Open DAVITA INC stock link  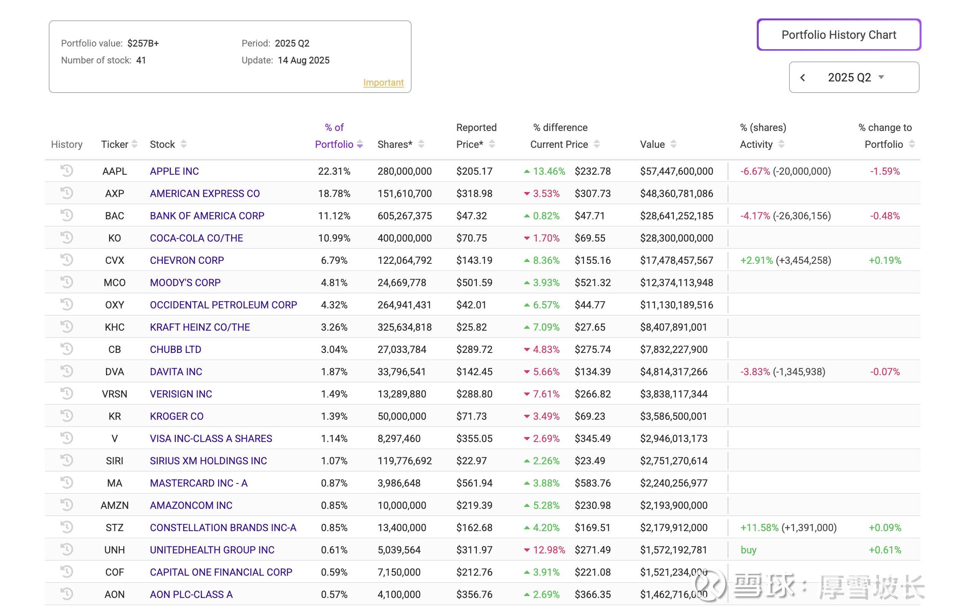(176, 372)
